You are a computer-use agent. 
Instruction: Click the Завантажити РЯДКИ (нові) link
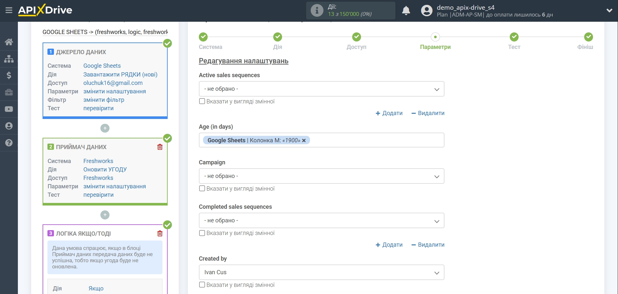click(x=120, y=75)
